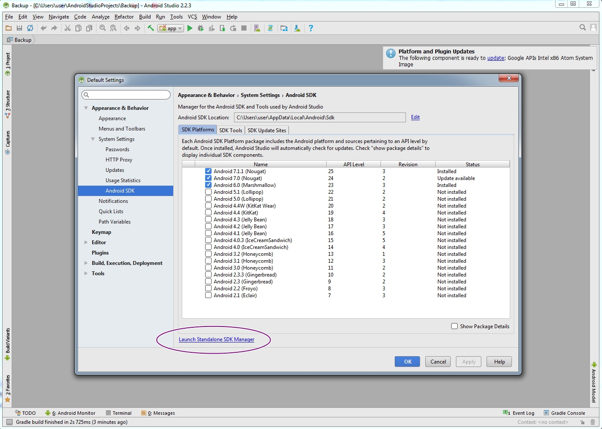Screen dimensions: 602x429
Task: Open the app run configuration dropdown
Action: click(x=171, y=28)
